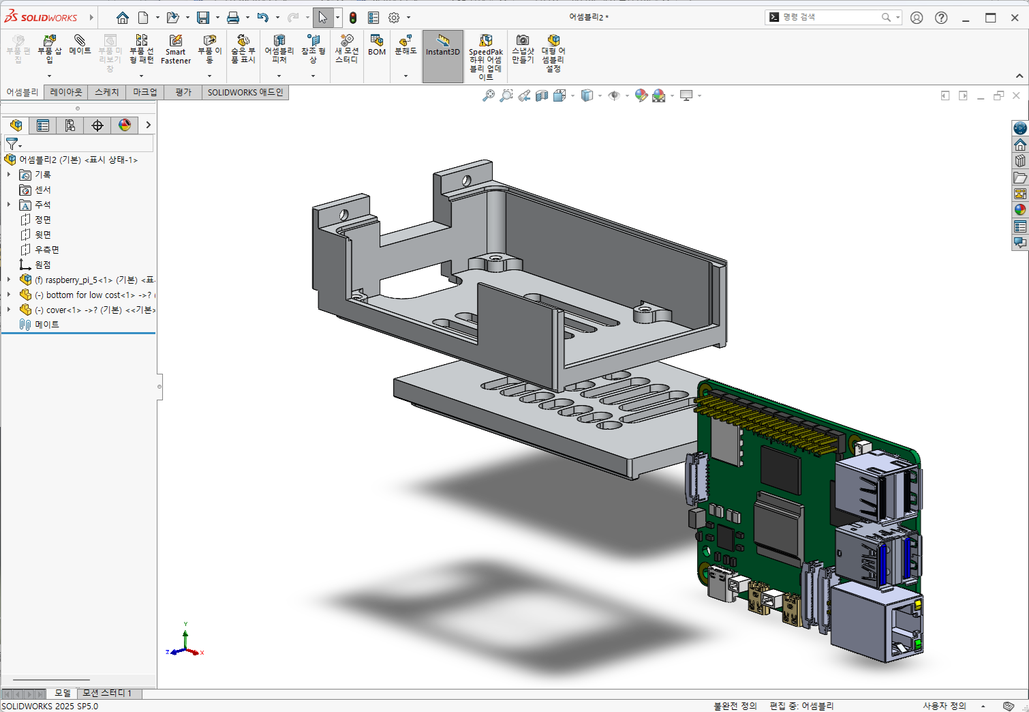1029x712 pixels.
Task: Click the 사용자 정의 units status bar entry
Action: pyautogui.click(x=944, y=706)
